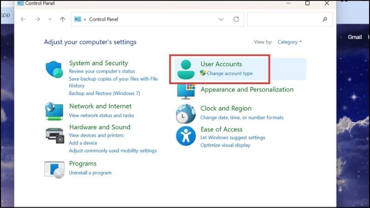Click Let Windows suggest settings
370x208 pixels.
[x=233, y=137]
